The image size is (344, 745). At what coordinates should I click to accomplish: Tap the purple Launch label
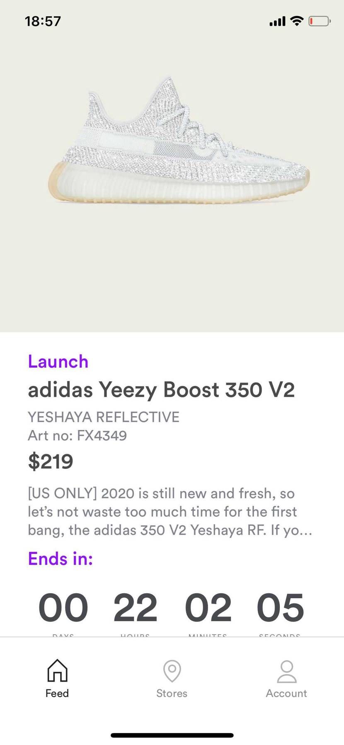pos(58,362)
